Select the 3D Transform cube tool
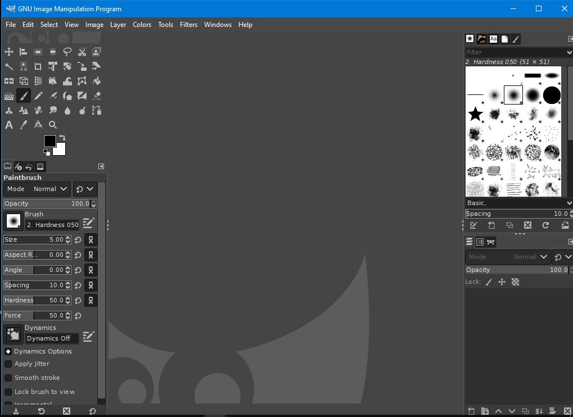 click(x=24, y=81)
